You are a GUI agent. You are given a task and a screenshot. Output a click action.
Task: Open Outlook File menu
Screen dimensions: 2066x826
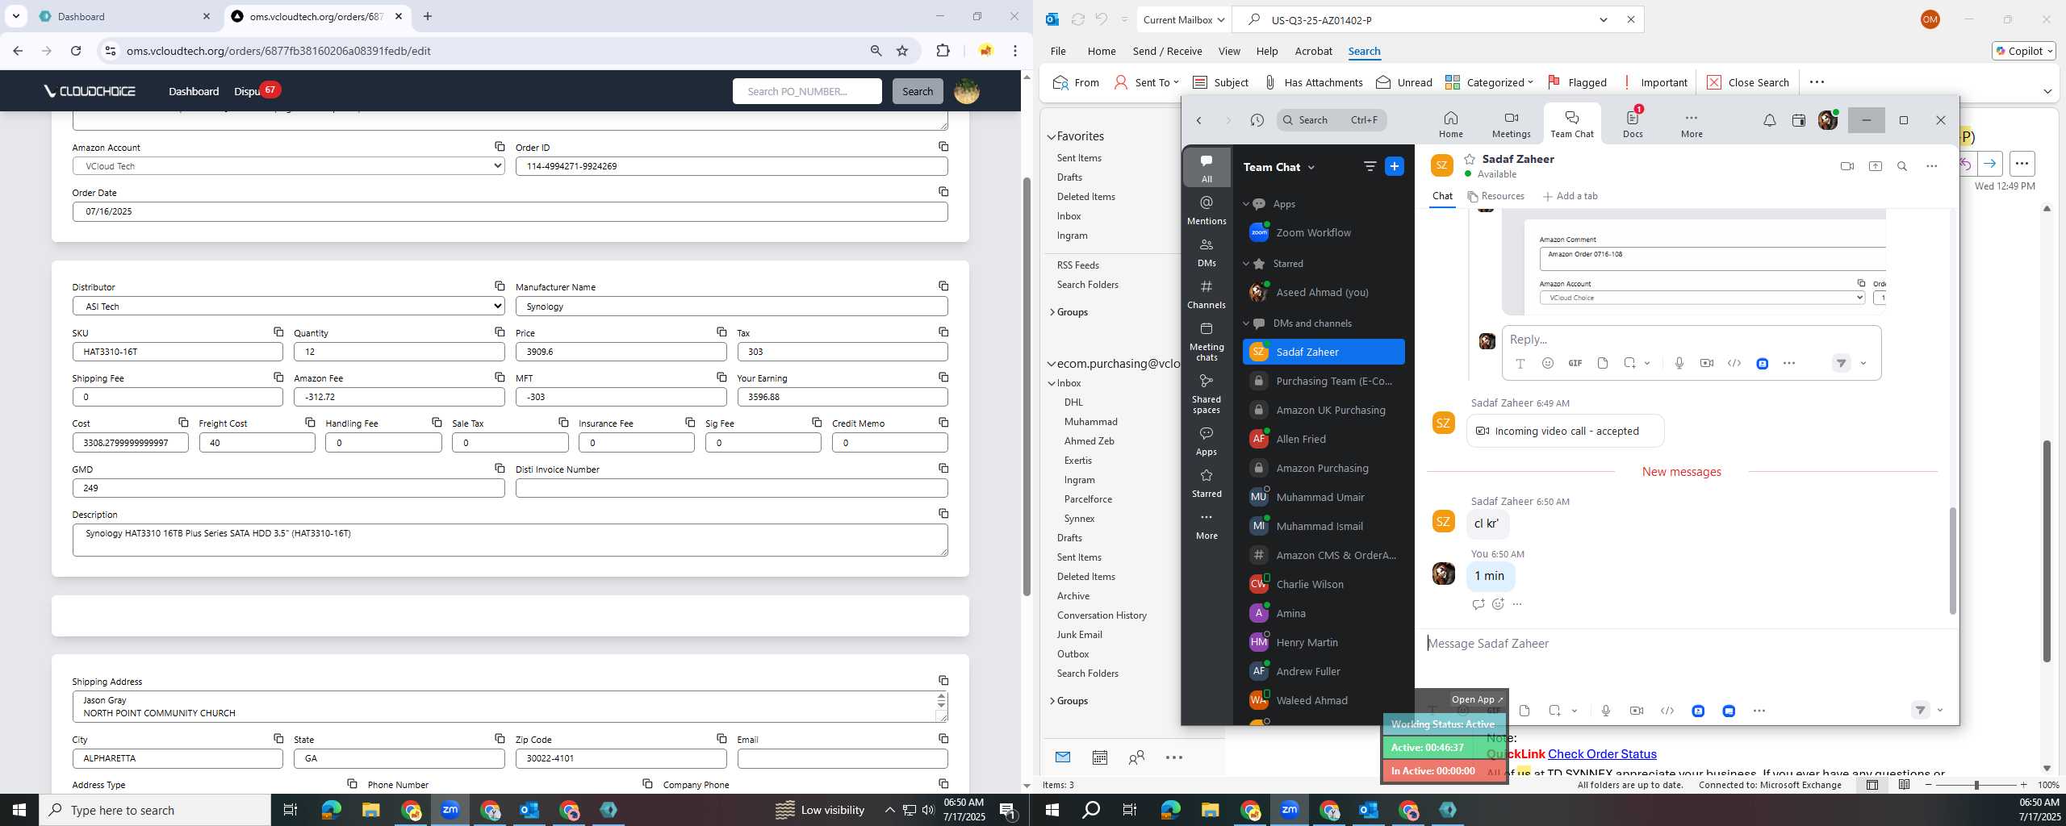click(x=1058, y=51)
